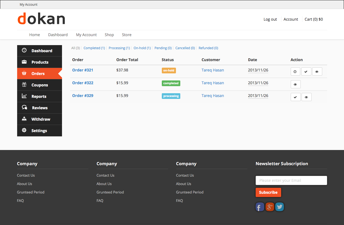Image resolution: width=344 pixels, height=225 pixels.
Task: Click Grunteed Period in third Company column
Action: point(190,192)
